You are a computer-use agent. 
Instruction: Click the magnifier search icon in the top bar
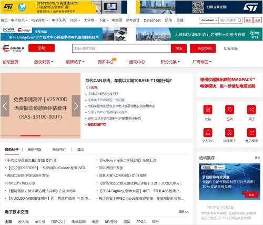[x=239, y=20]
